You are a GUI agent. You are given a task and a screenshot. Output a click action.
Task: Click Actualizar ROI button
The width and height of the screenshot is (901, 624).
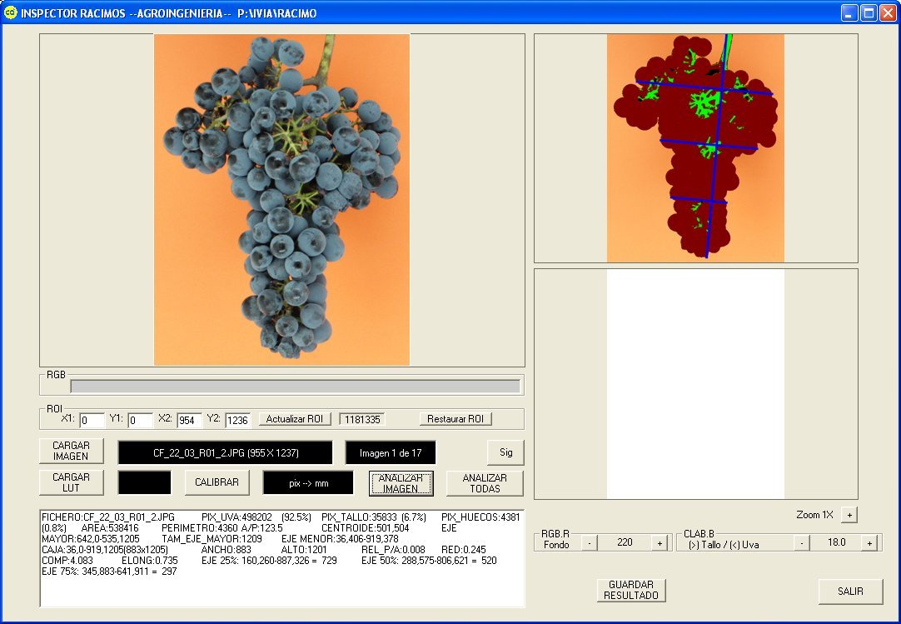click(294, 419)
